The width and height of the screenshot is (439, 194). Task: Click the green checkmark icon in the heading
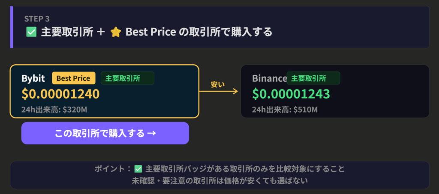tap(31, 32)
